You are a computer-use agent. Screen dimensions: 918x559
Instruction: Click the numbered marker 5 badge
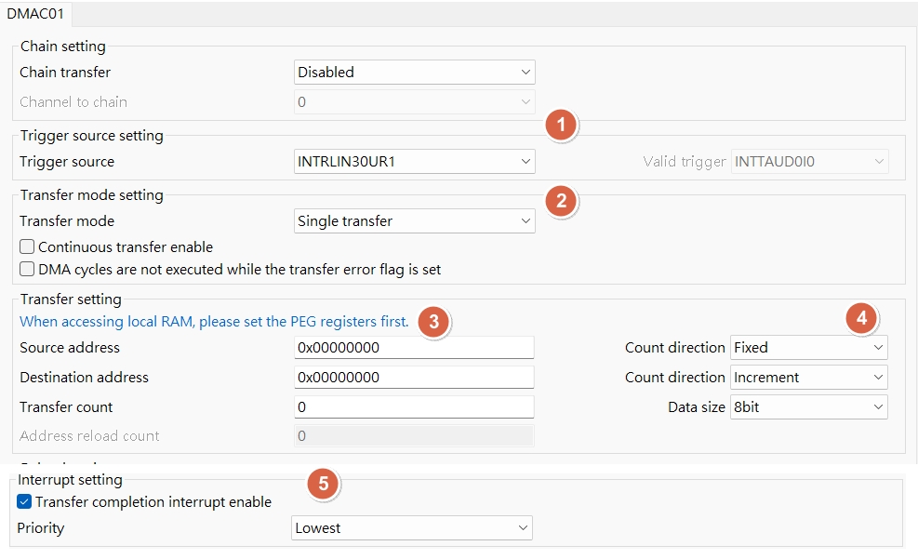323,484
